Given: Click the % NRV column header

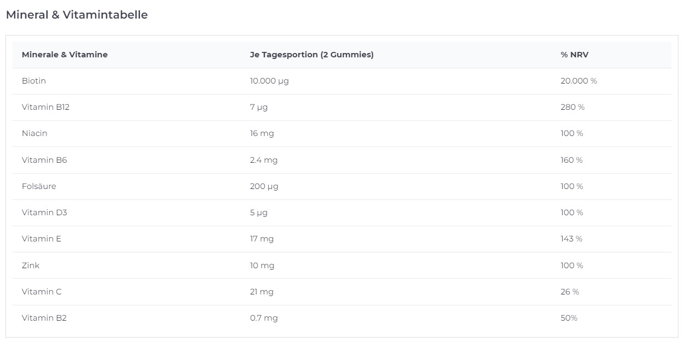Looking at the screenshot, I should (575, 55).
